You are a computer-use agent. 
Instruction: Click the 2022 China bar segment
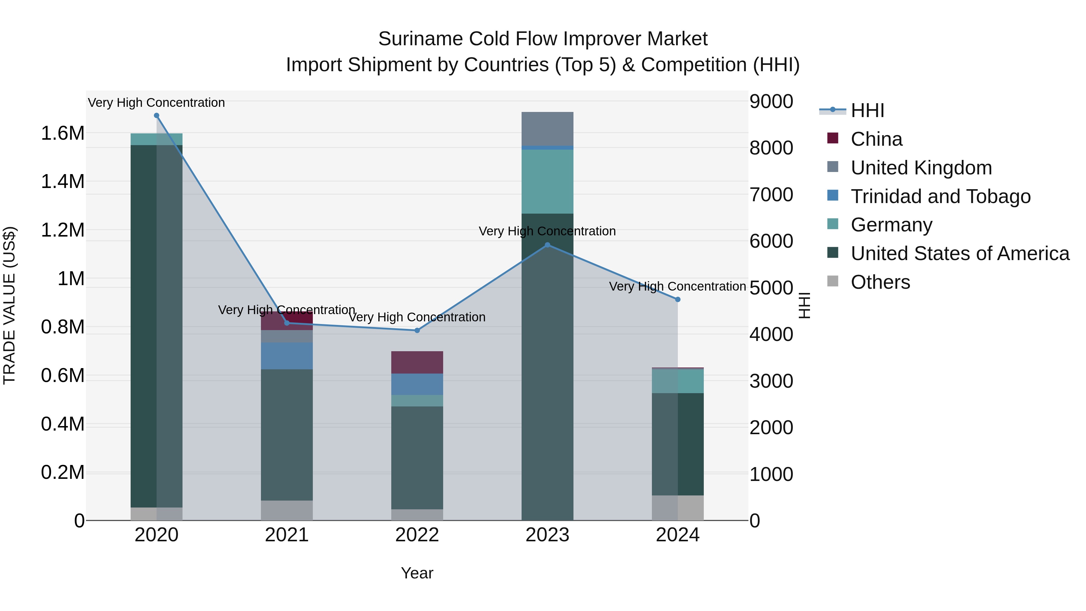(x=418, y=363)
